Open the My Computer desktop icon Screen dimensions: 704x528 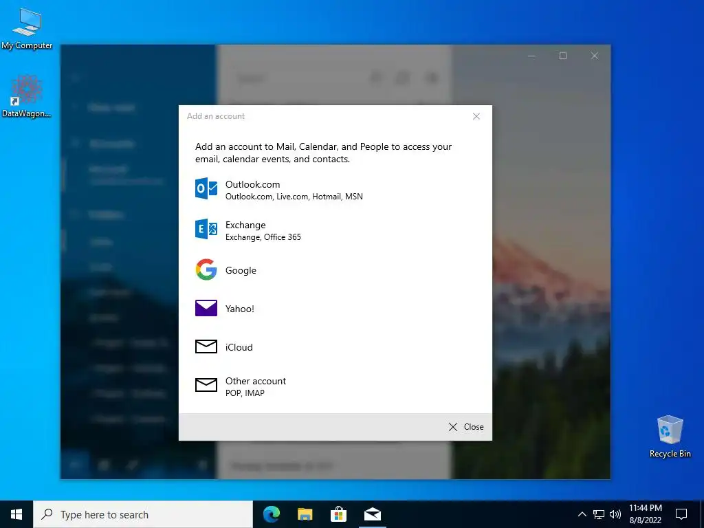(x=27, y=29)
